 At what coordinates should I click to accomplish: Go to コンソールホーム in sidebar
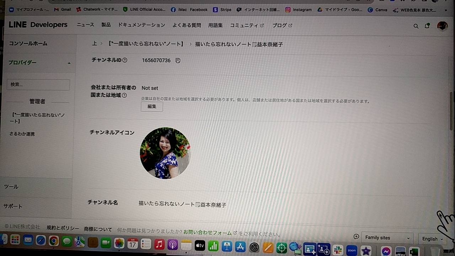pos(28,43)
